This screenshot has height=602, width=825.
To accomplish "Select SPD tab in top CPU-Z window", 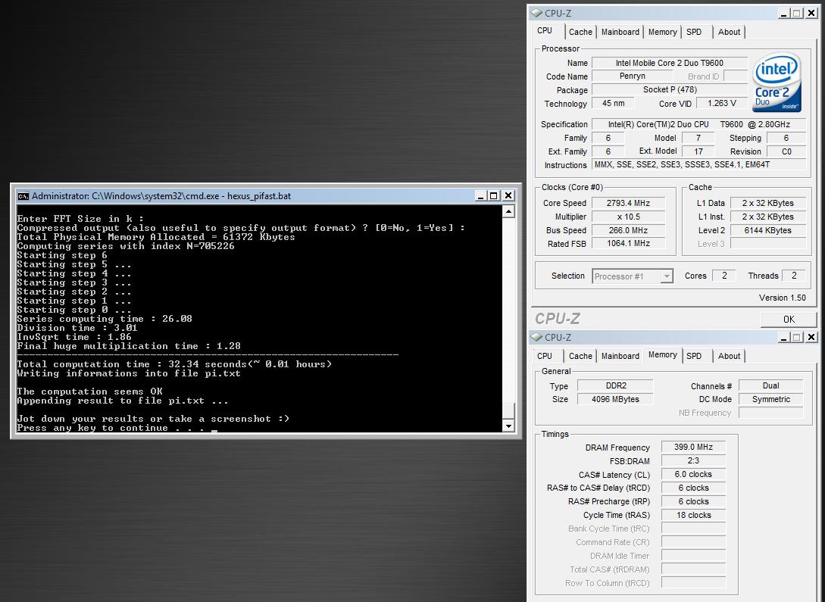I will click(694, 32).
